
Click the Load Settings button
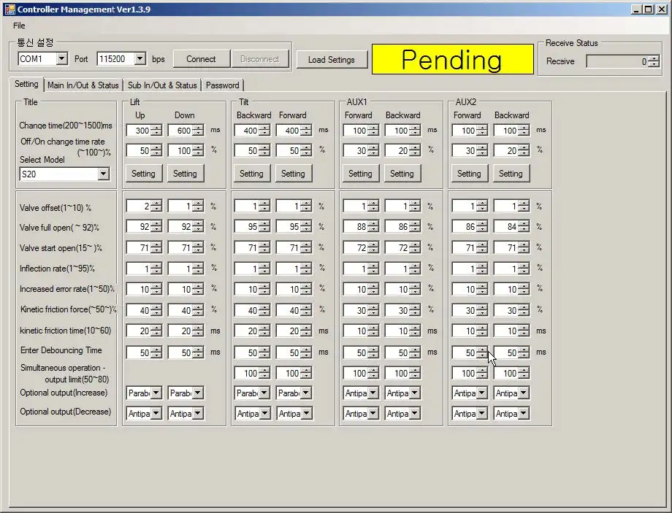(x=331, y=60)
